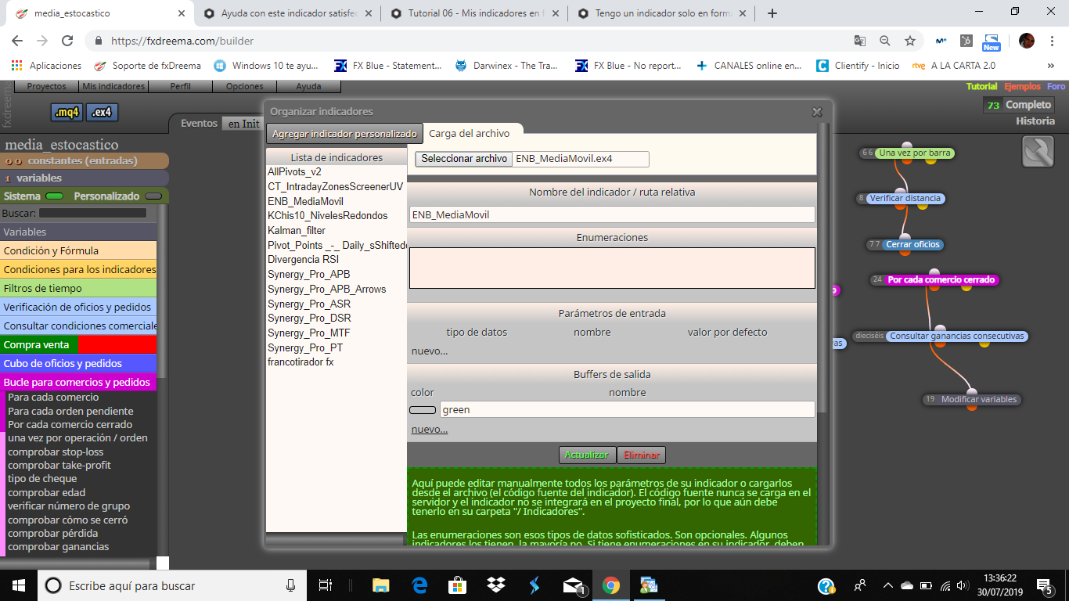The width and height of the screenshot is (1069, 601).
Task: Edit the buffer name field green
Action: (627, 409)
